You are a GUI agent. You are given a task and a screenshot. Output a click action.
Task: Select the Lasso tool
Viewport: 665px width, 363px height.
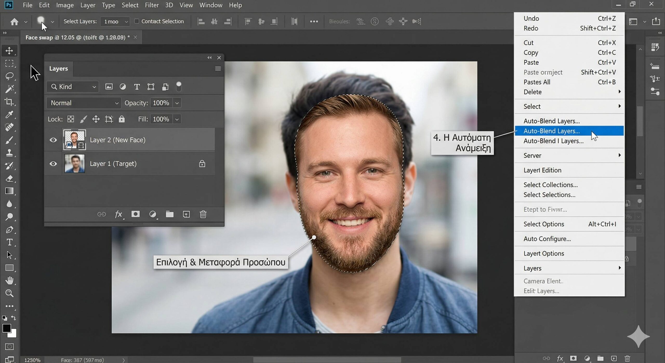tap(9, 76)
